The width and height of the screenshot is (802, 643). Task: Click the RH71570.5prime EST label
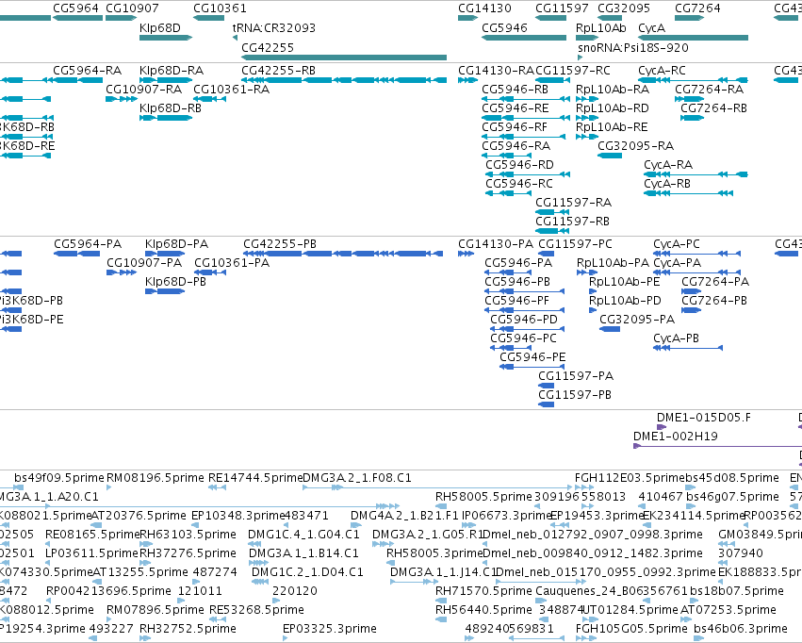point(483,592)
